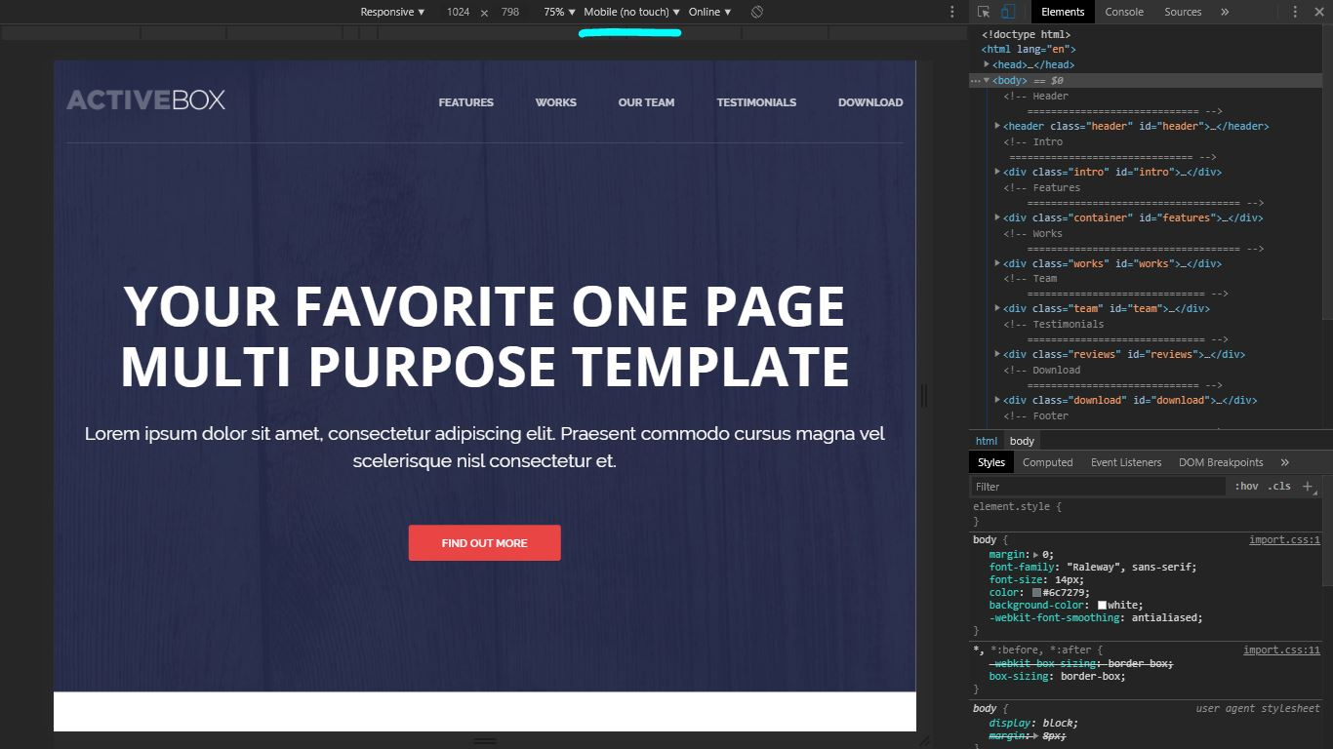Open the Computed tab
Screen dimensions: 1333x749
pos(1048,462)
